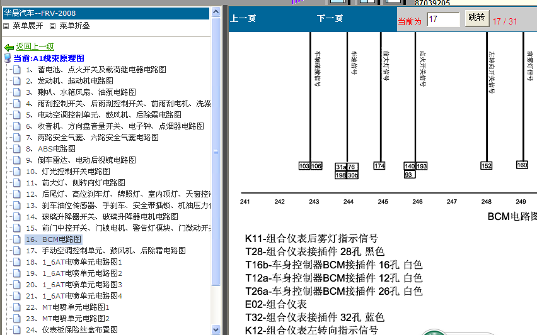Click the page icon for item 12 后尾灯
537x335 pixels.
[17, 194]
